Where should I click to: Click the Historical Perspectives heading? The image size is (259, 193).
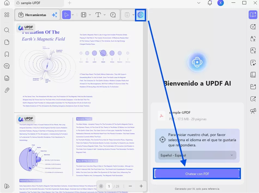[31, 180]
